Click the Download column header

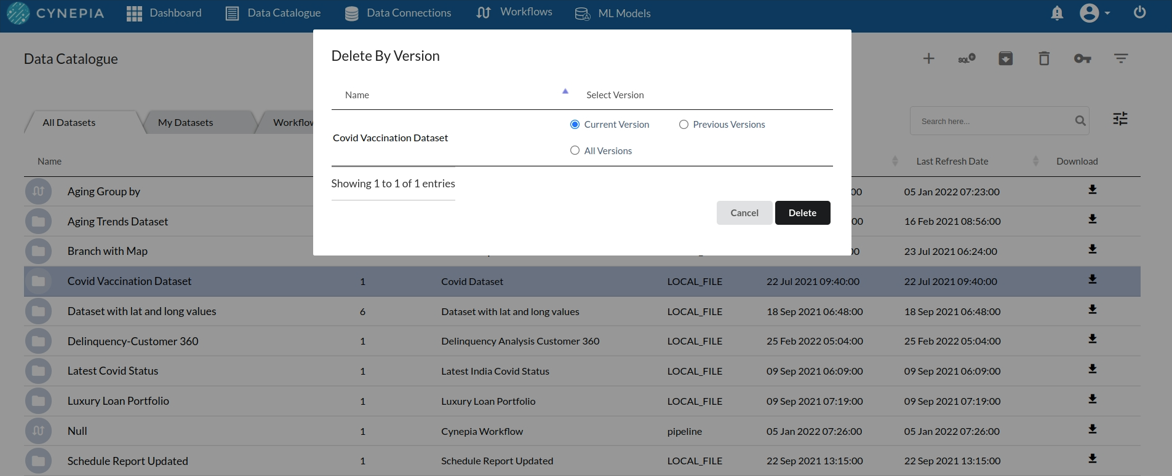(x=1077, y=161)
